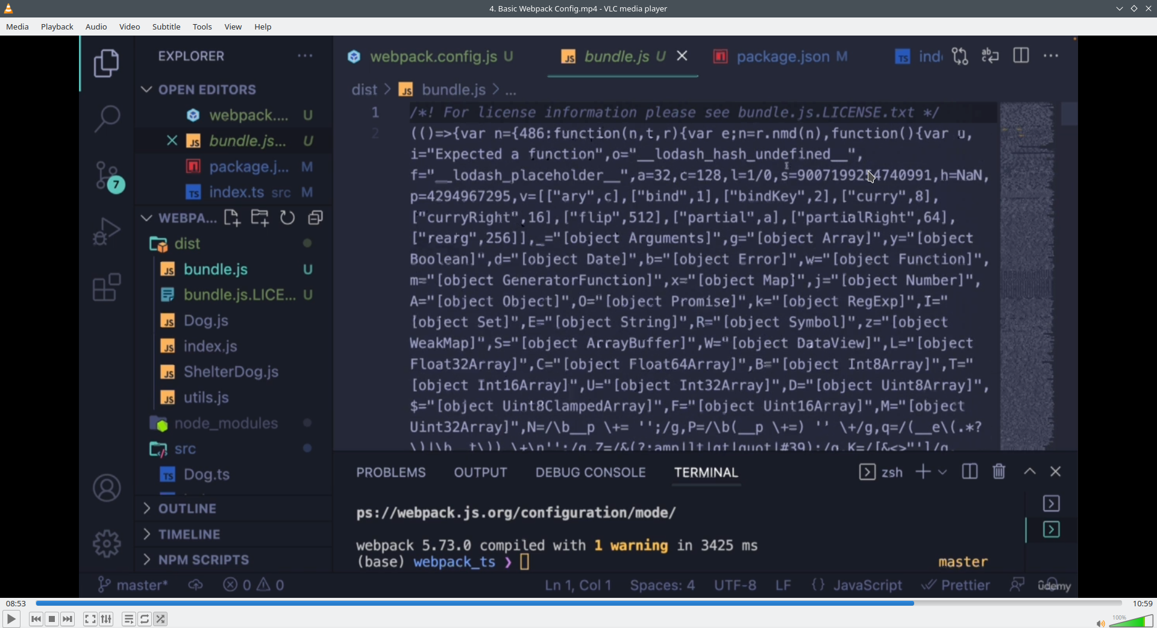Screen dimensions: 1157x628
Task: Open Explorer more actions ellipsis
Action: tap(305, 56)
